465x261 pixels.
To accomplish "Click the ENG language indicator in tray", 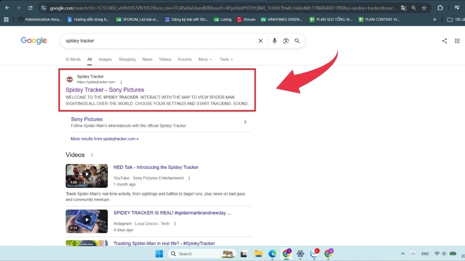I will [x=425, y=254].
